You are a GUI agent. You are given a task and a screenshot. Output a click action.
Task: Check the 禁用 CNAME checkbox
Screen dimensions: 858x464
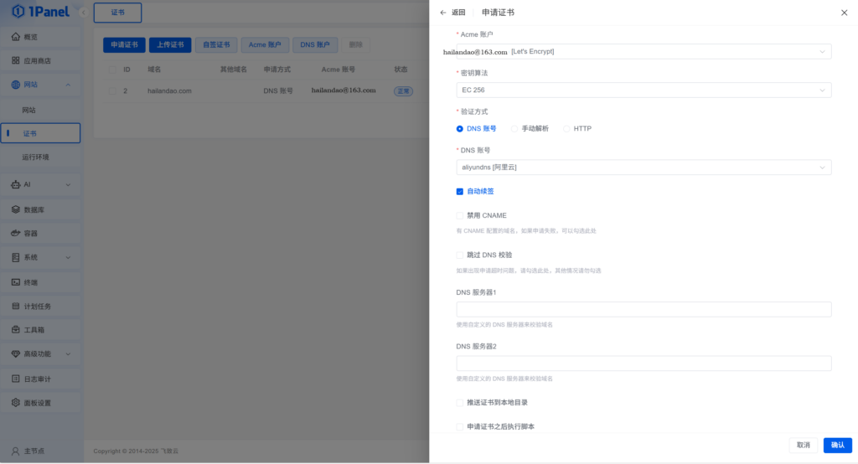point(460,215)
